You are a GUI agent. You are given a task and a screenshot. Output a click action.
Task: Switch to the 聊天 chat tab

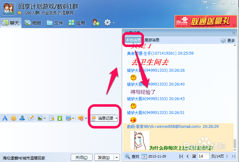11,23
